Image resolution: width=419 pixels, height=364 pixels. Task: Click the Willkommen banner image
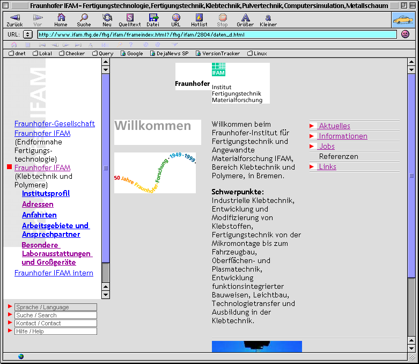158,132
